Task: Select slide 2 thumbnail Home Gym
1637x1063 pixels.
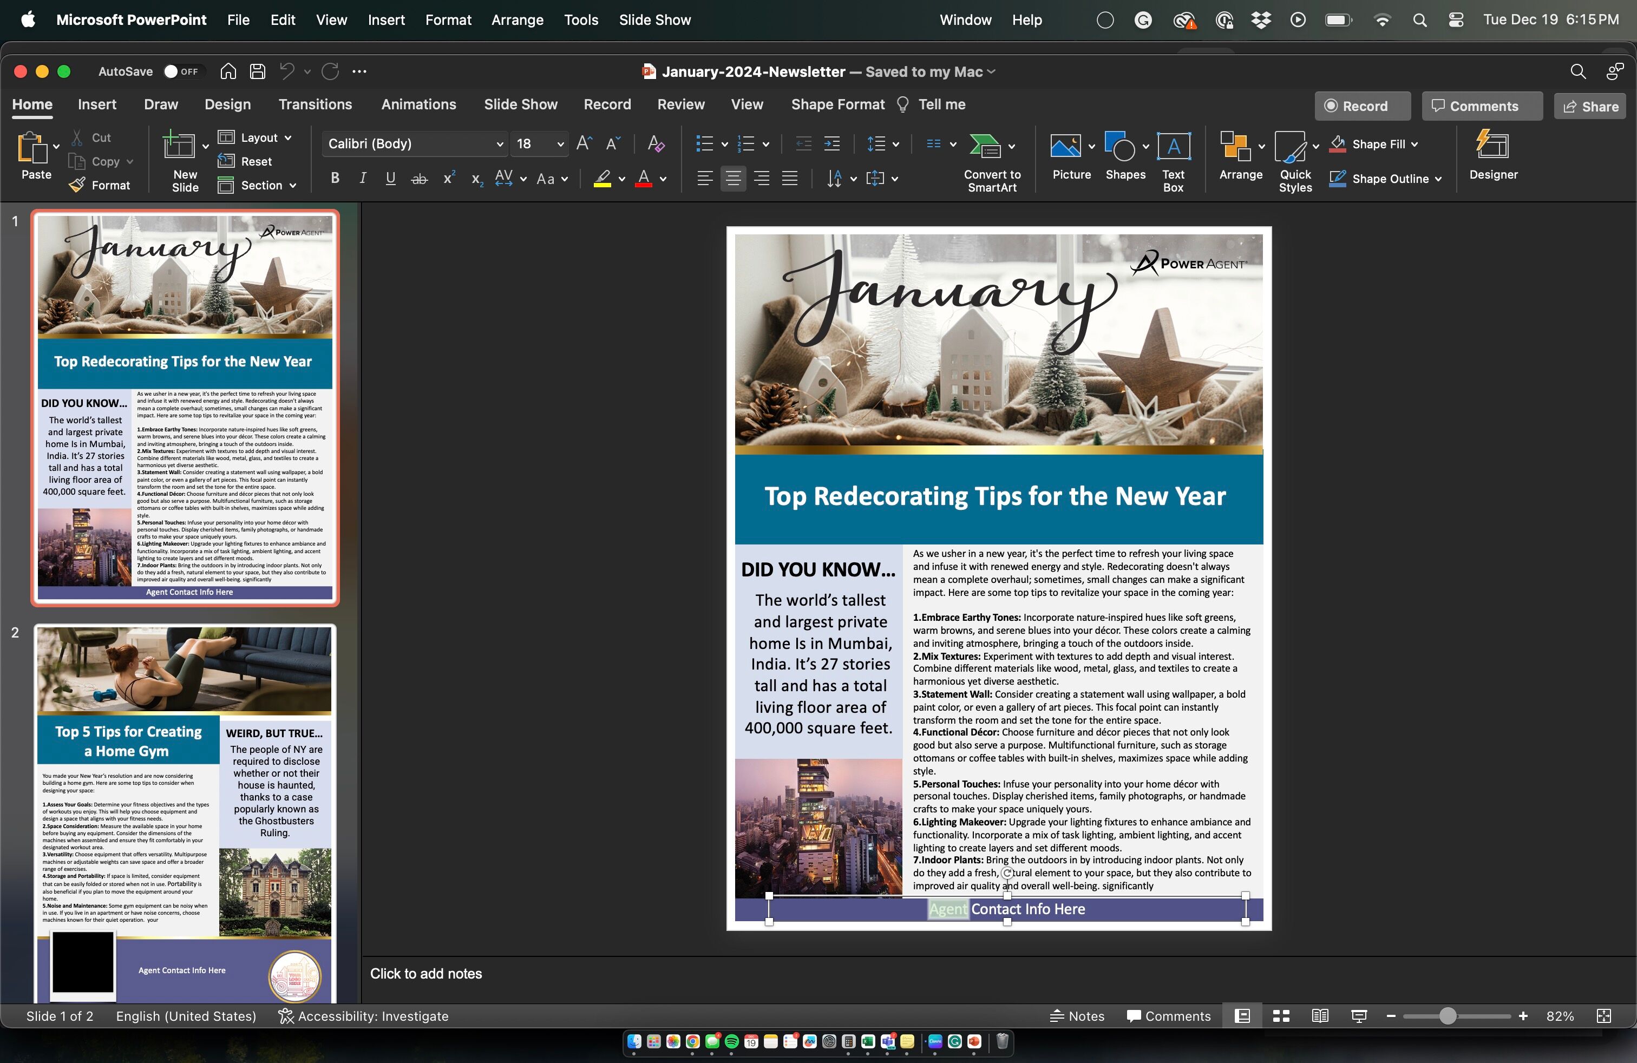Action: click(185, 811)
